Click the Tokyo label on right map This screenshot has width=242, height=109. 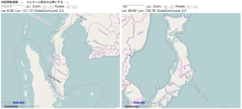[x=191, y=76]
